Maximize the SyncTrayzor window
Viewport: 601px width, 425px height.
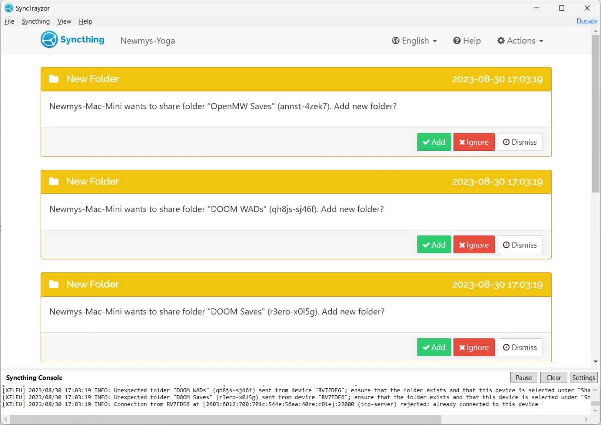(x=562, y=8)
